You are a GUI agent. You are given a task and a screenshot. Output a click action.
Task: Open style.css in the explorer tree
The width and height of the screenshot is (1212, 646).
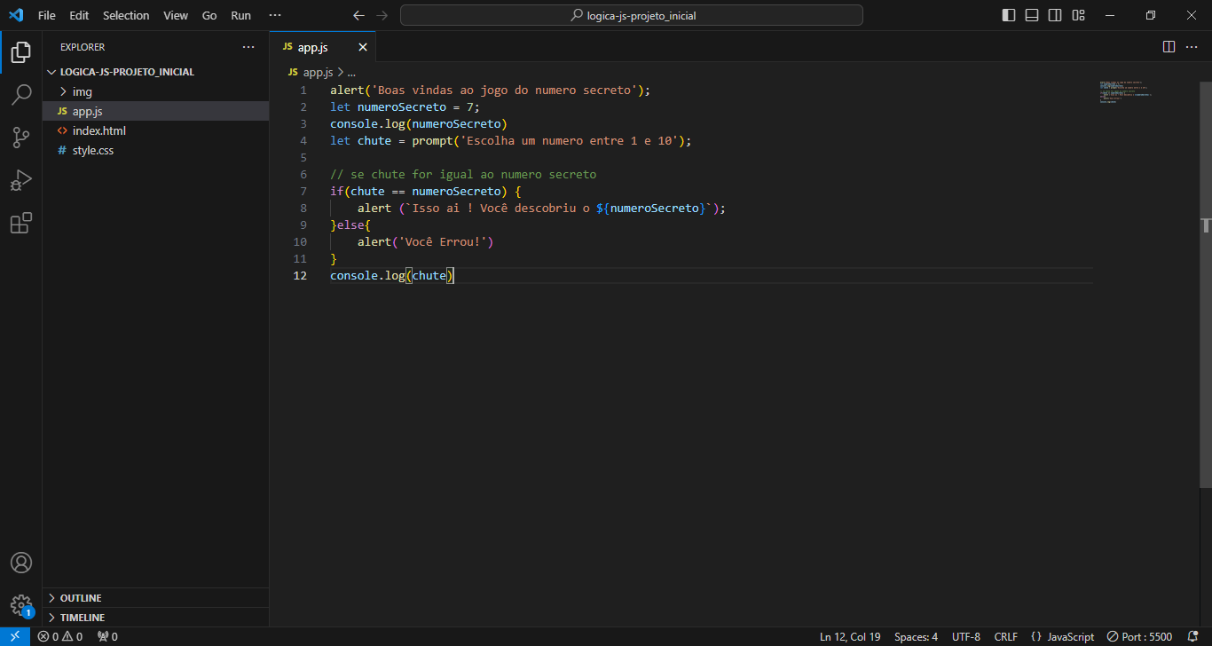(155, 150)
